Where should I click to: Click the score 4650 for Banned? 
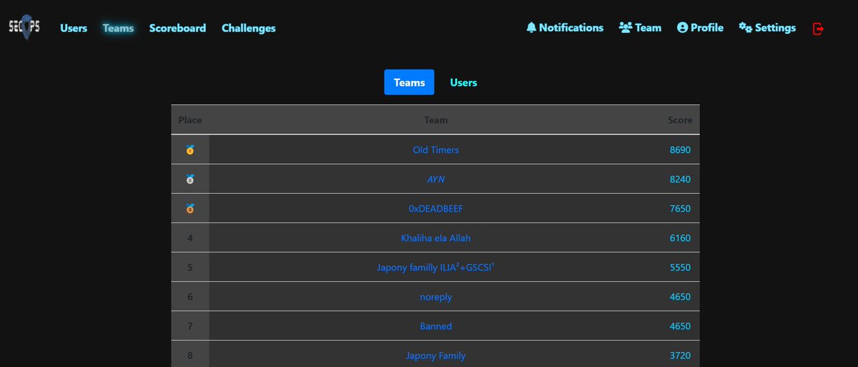(680, 326)
